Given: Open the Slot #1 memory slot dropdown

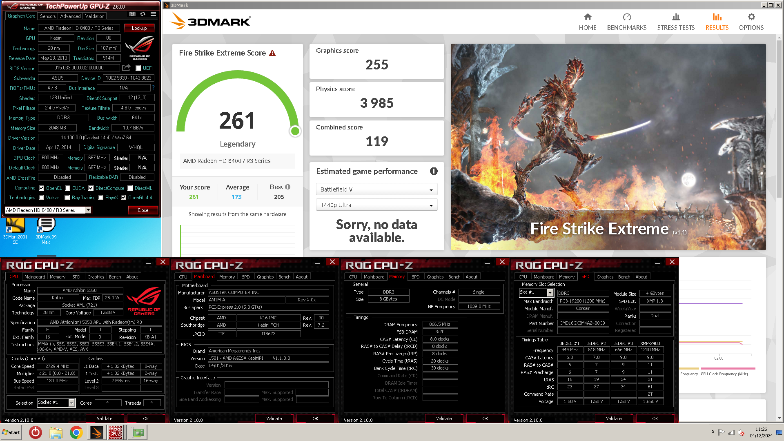Looking at the screenshot, I should pos(536,292).
